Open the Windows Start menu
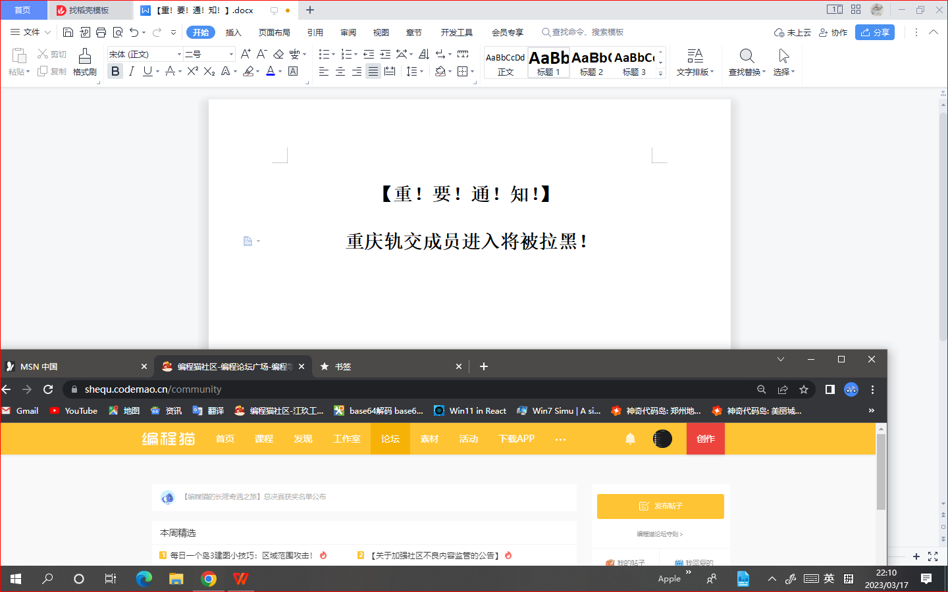948x592 pixels. tap(16, 579)
